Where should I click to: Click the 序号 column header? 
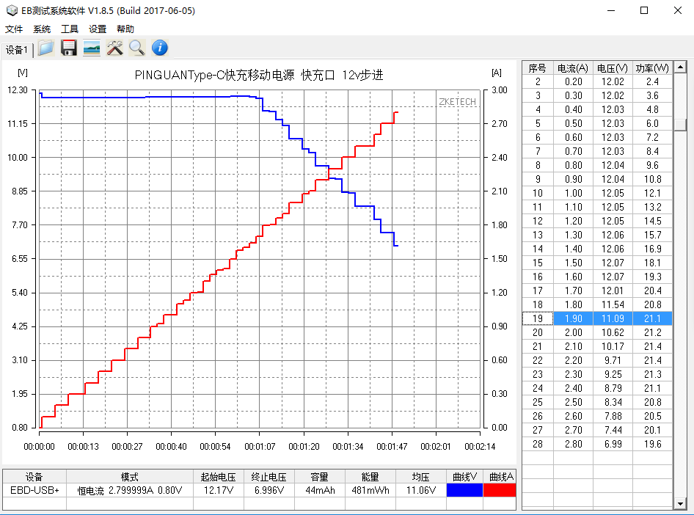click(537, 68)
